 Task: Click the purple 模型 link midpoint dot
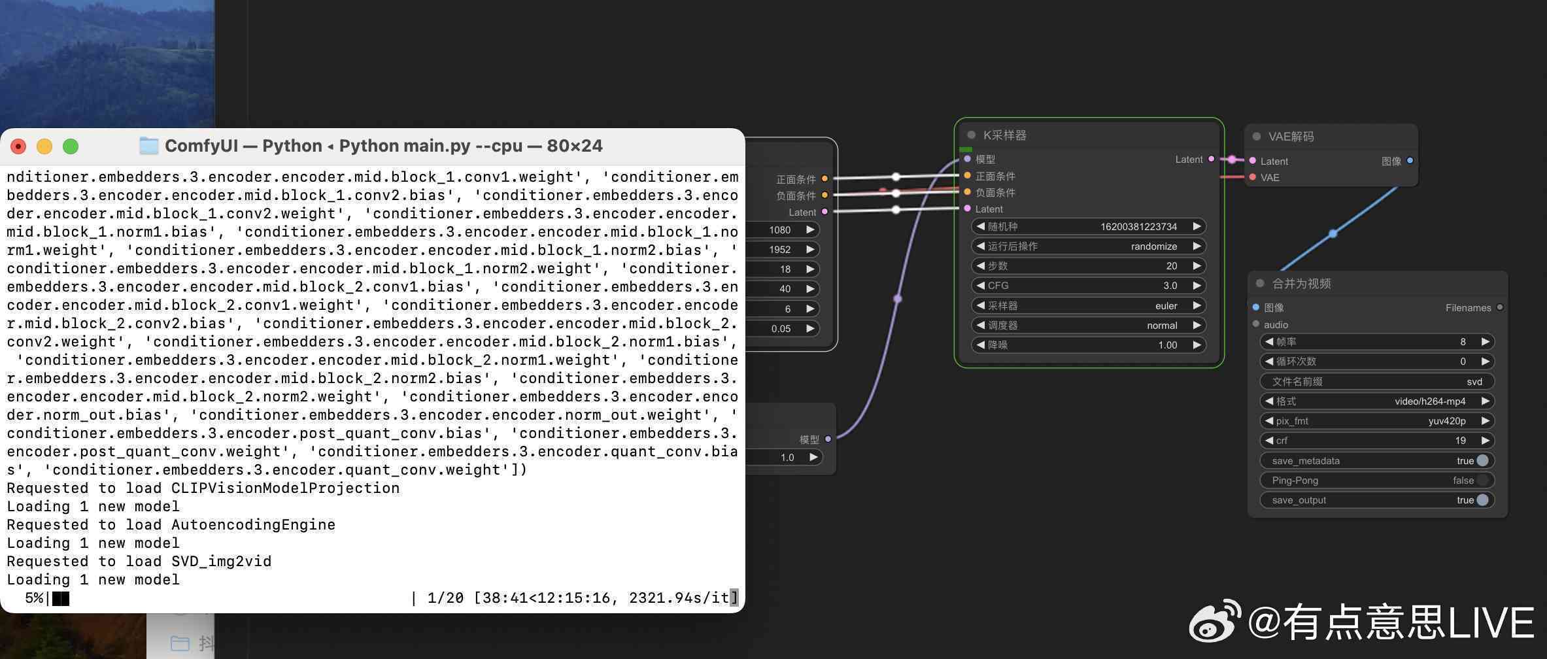(898, 299)
